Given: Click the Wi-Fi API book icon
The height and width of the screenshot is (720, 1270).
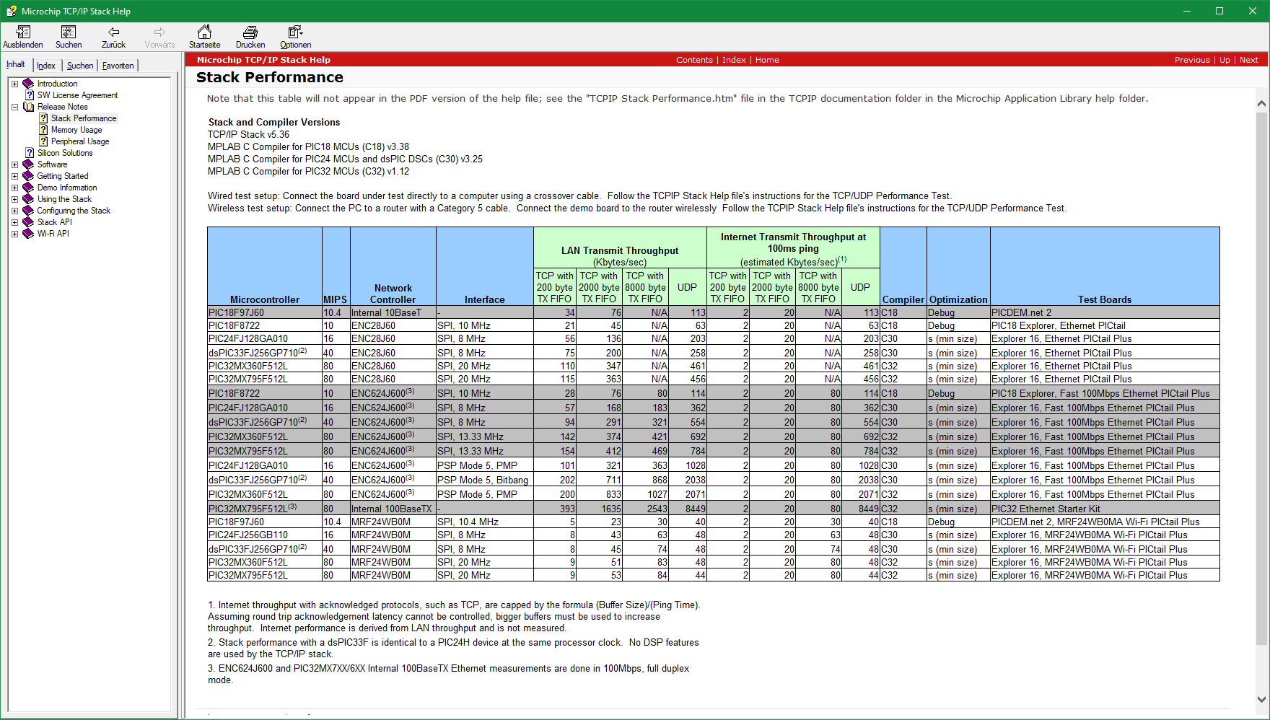Looking at the screenshot, I should tap(29, 234).
